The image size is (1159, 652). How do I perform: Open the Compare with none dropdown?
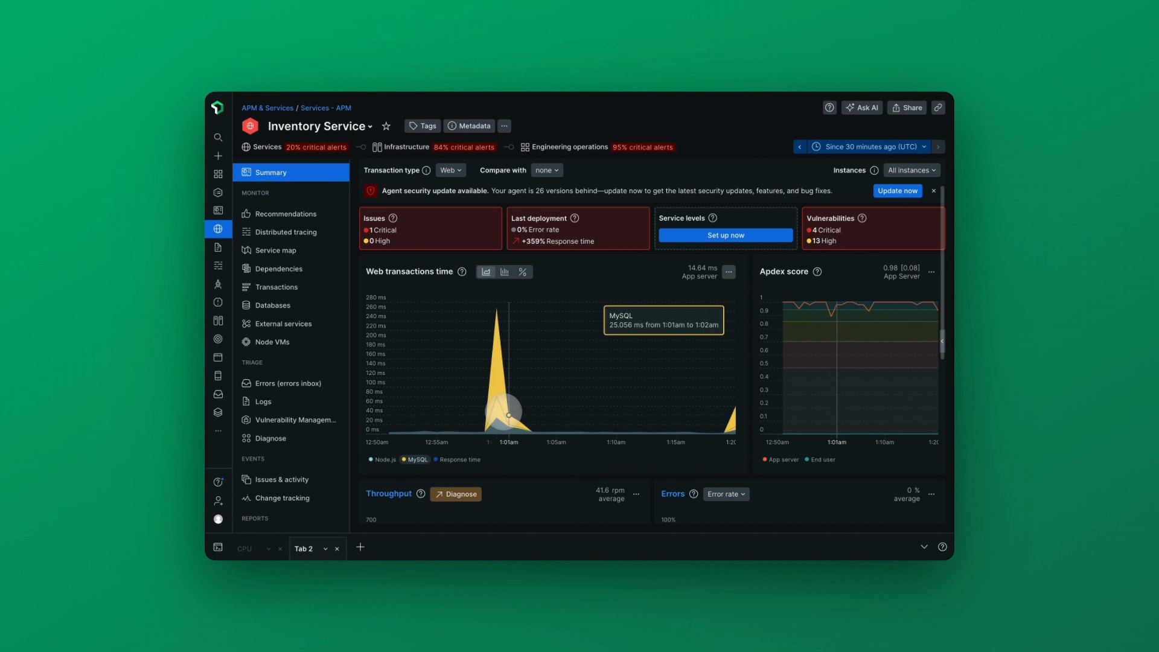pyautogui.click(x=547, y=170)
